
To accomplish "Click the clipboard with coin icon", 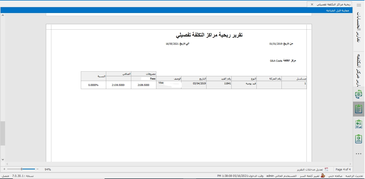I will [x=359, y=139].
